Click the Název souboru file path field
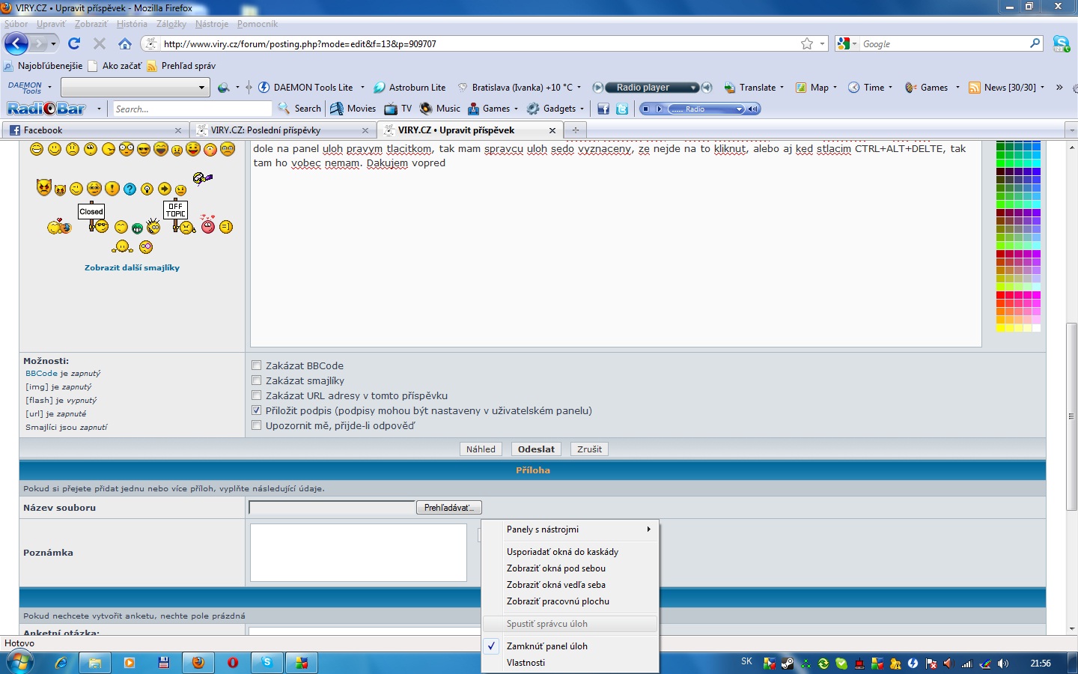The width and height of the screenshot is (1078, 674). 332,508
